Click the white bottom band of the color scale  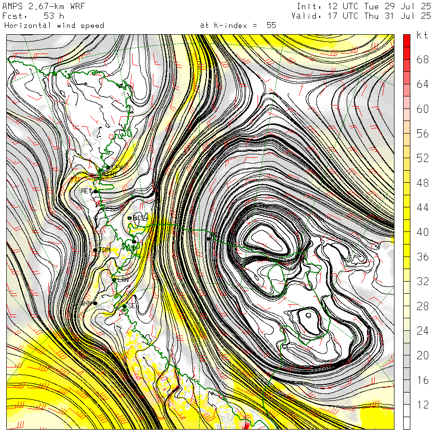coord(407,423)
